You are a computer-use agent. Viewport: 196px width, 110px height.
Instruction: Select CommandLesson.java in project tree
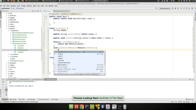tap(21, 35)
